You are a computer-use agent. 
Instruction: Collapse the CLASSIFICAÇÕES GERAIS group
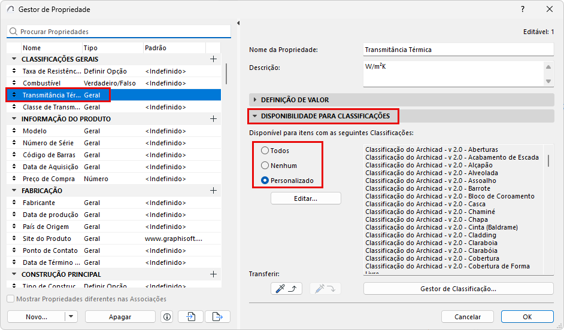[14, 59]
